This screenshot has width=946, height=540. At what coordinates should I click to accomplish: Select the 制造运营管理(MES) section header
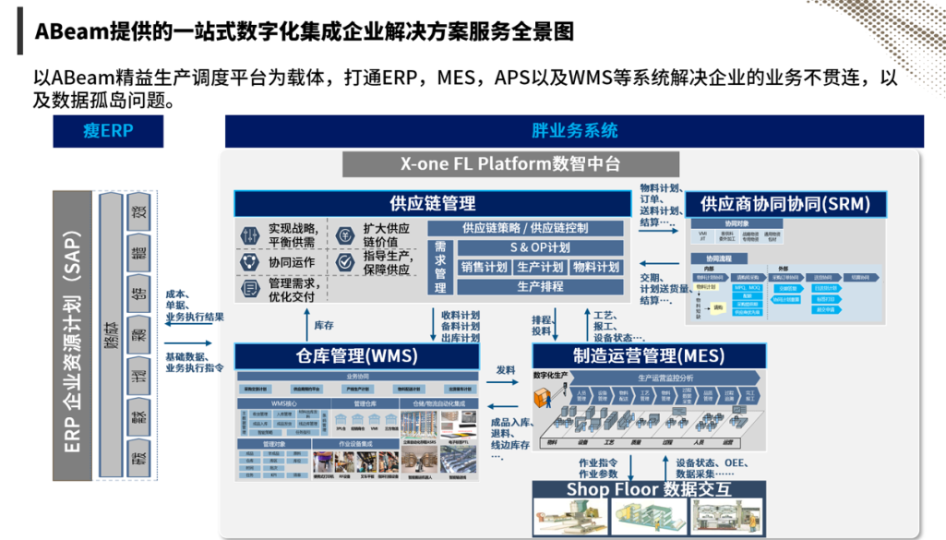point(649,356)
